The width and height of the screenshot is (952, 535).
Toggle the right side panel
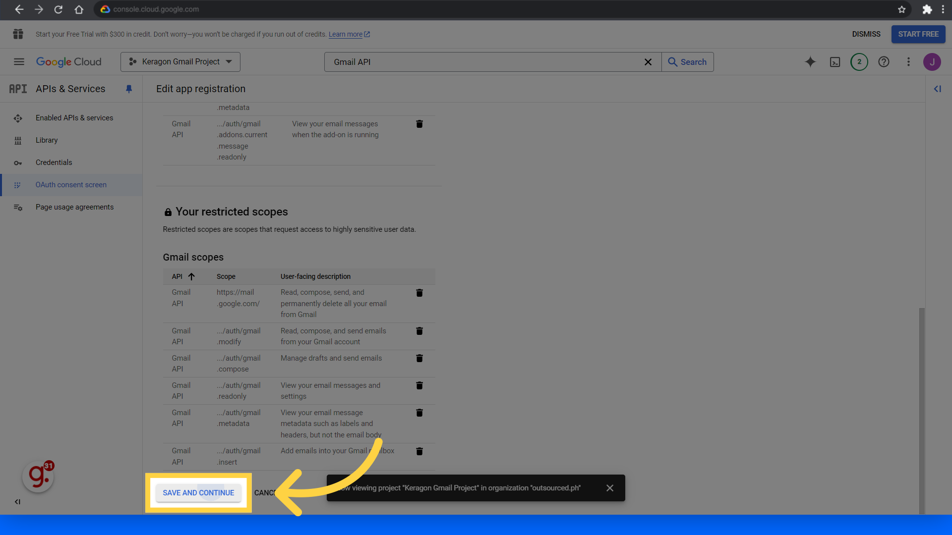coord(938,89)
